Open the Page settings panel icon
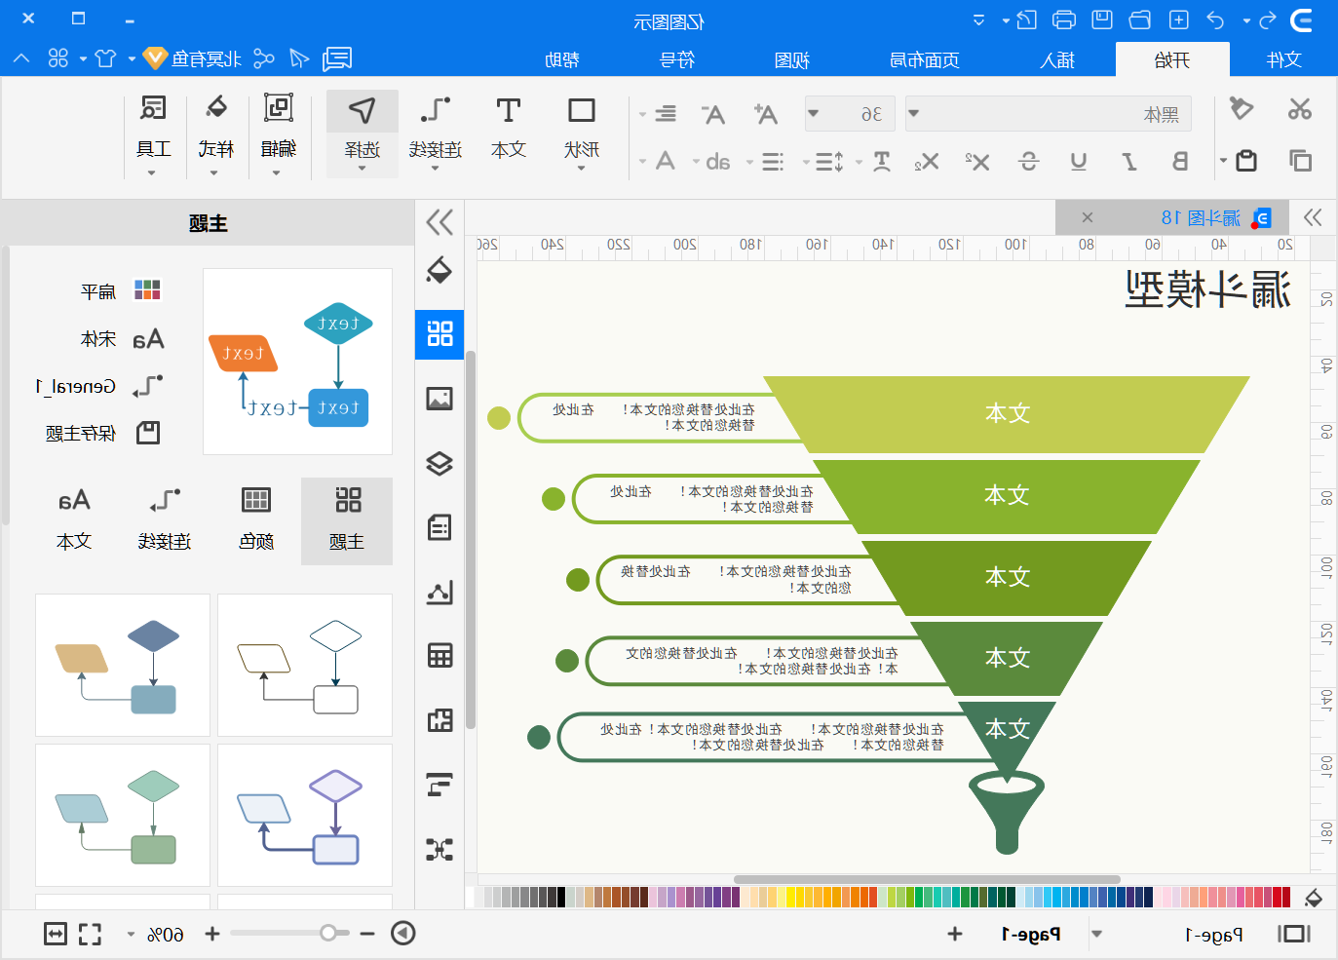 click(440, 527)
